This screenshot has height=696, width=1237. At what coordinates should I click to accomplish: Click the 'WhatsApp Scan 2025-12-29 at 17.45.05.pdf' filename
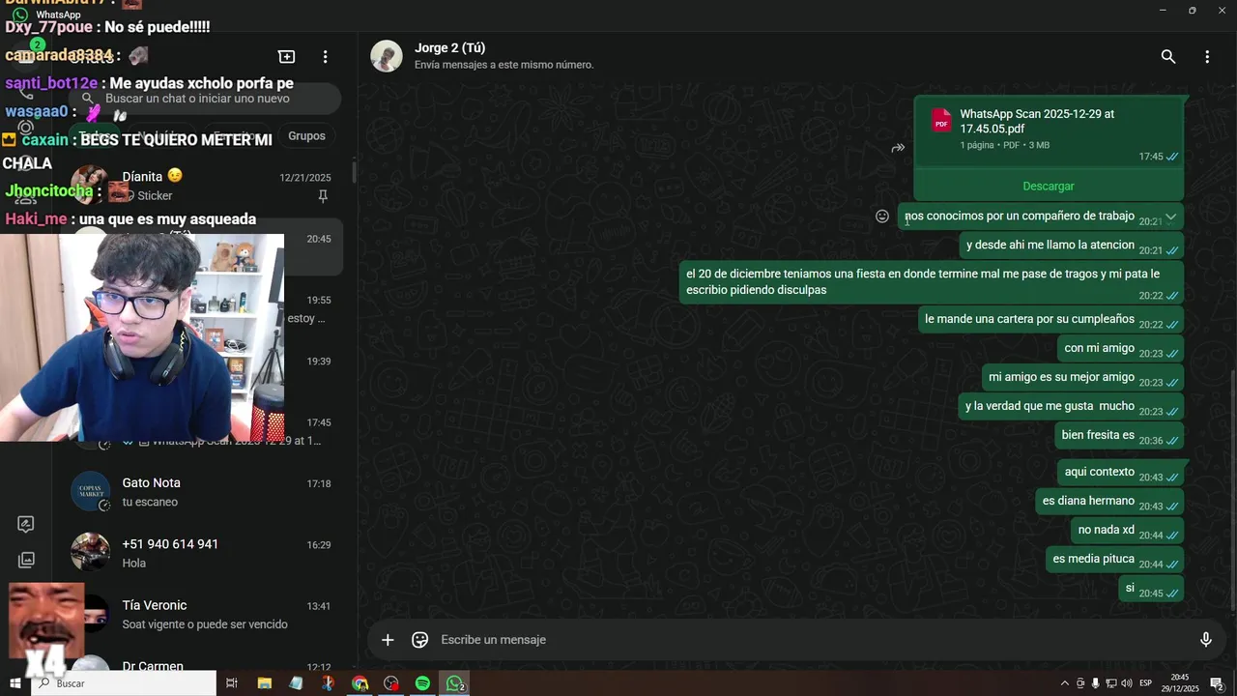[x=1037, y=121]
